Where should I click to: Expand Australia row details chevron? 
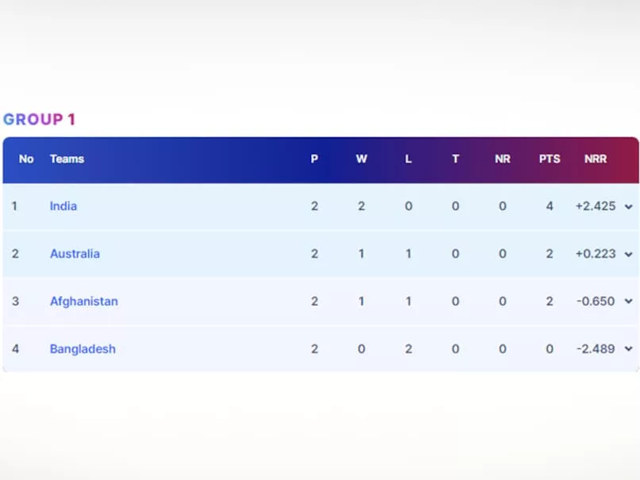[629, 255]
